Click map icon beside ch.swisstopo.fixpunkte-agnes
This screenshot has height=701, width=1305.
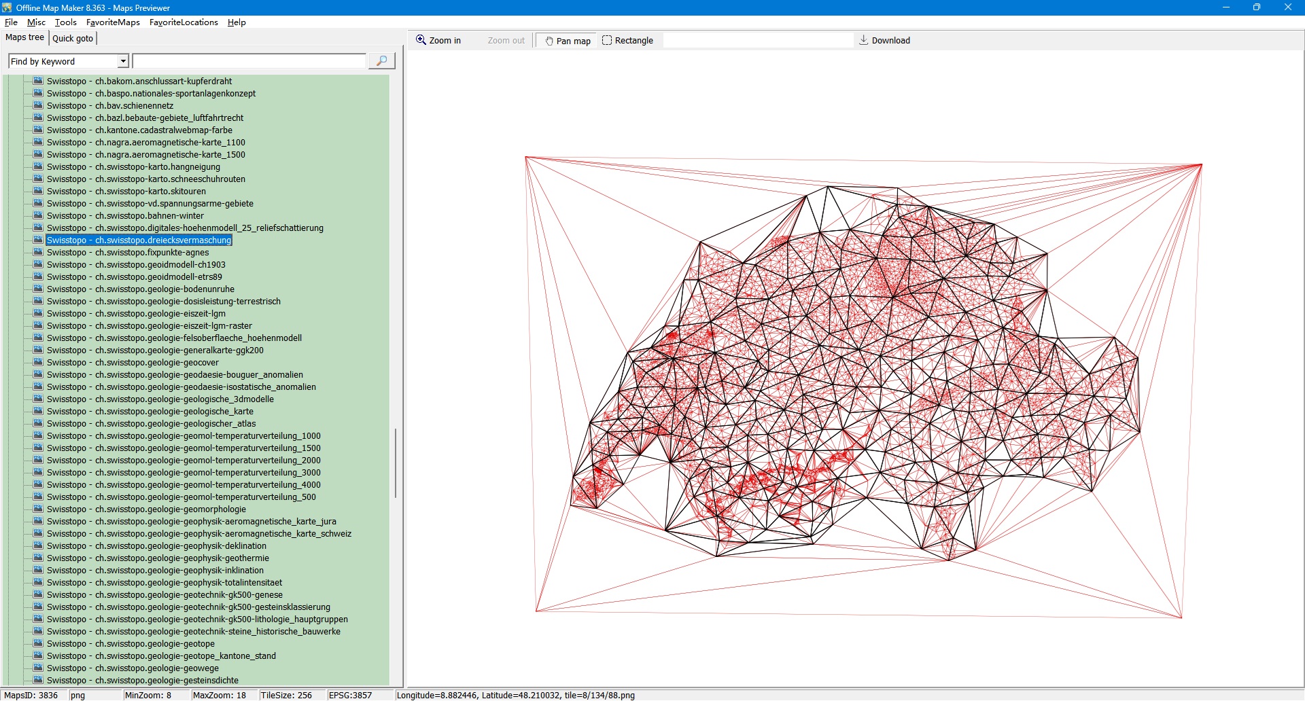point(39,252)
